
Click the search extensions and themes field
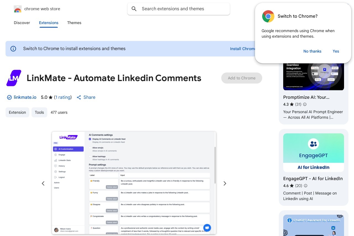click(179, 9)
